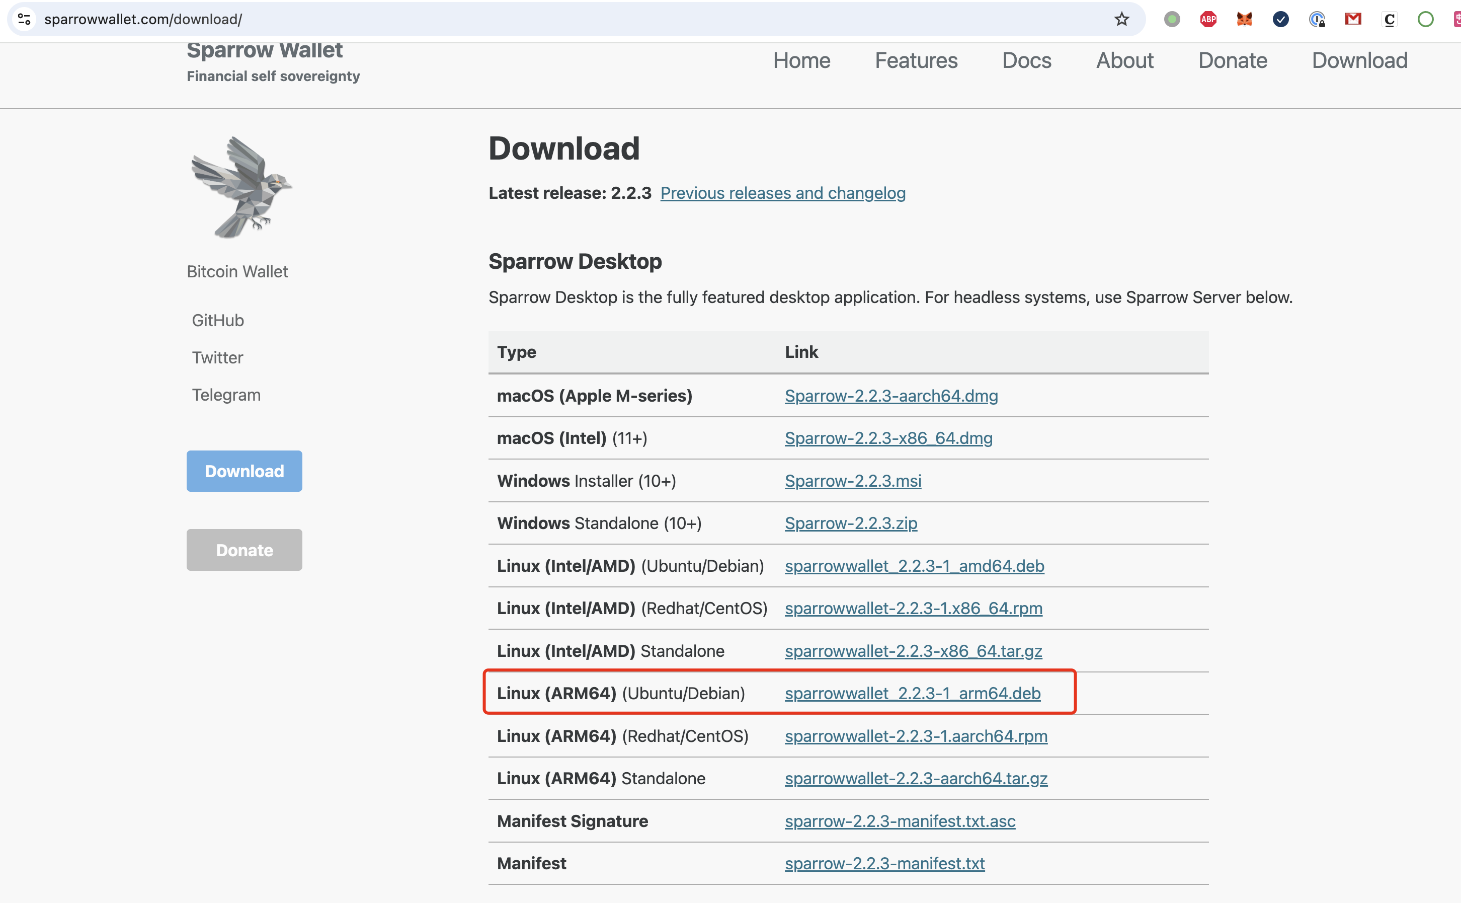This screenshot has width=1461, height=903.
Task: Download sparrowwallet_2.2.3-1_amd64.deb
Action: pos(914,566)
